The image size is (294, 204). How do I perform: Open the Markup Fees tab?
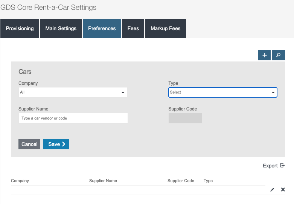pyautogui.click(x=165, y=29)
